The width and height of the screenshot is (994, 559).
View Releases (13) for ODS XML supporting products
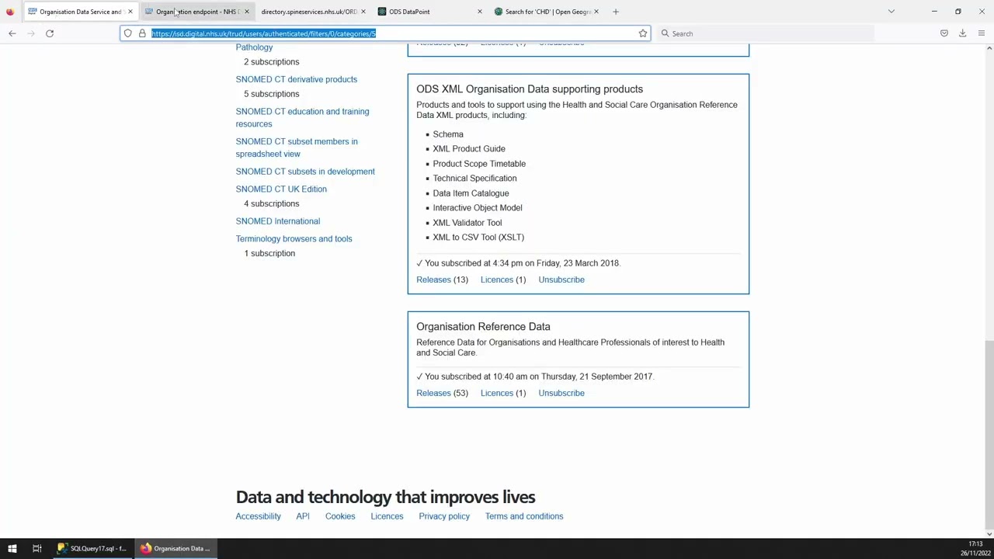pyautogui.click(x=442, y=279)
